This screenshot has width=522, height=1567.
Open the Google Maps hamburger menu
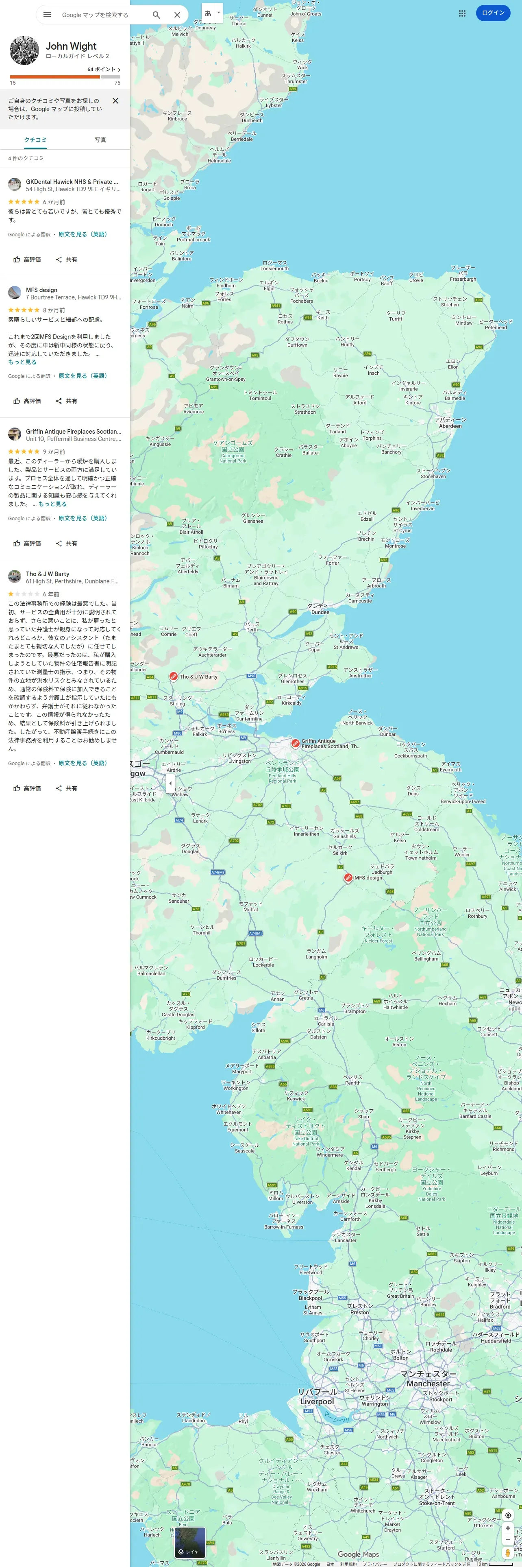pyautogui.click(x=47, y=15)
